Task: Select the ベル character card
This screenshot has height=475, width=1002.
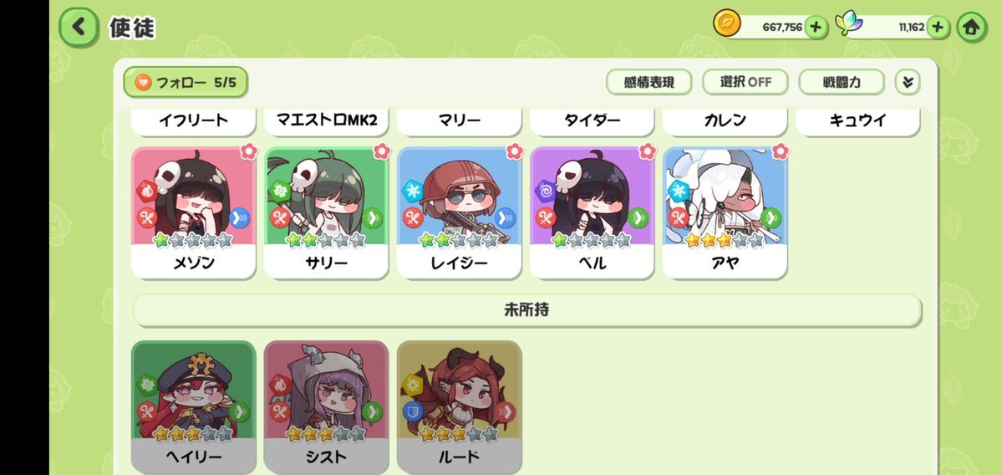Action: [592, 213]
